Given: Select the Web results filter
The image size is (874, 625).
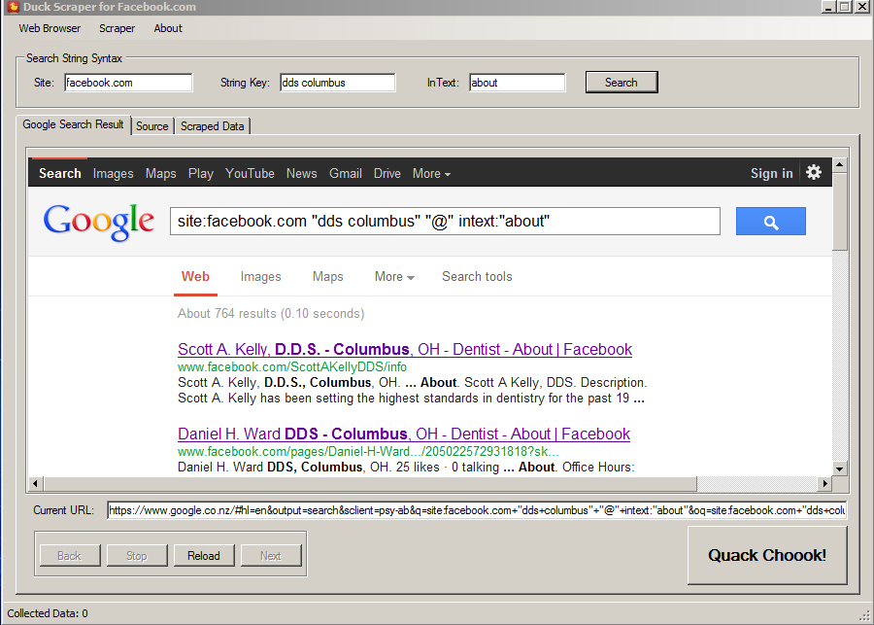Looking at the screenshot, I should pyautogui.click(x=195, y=276).
